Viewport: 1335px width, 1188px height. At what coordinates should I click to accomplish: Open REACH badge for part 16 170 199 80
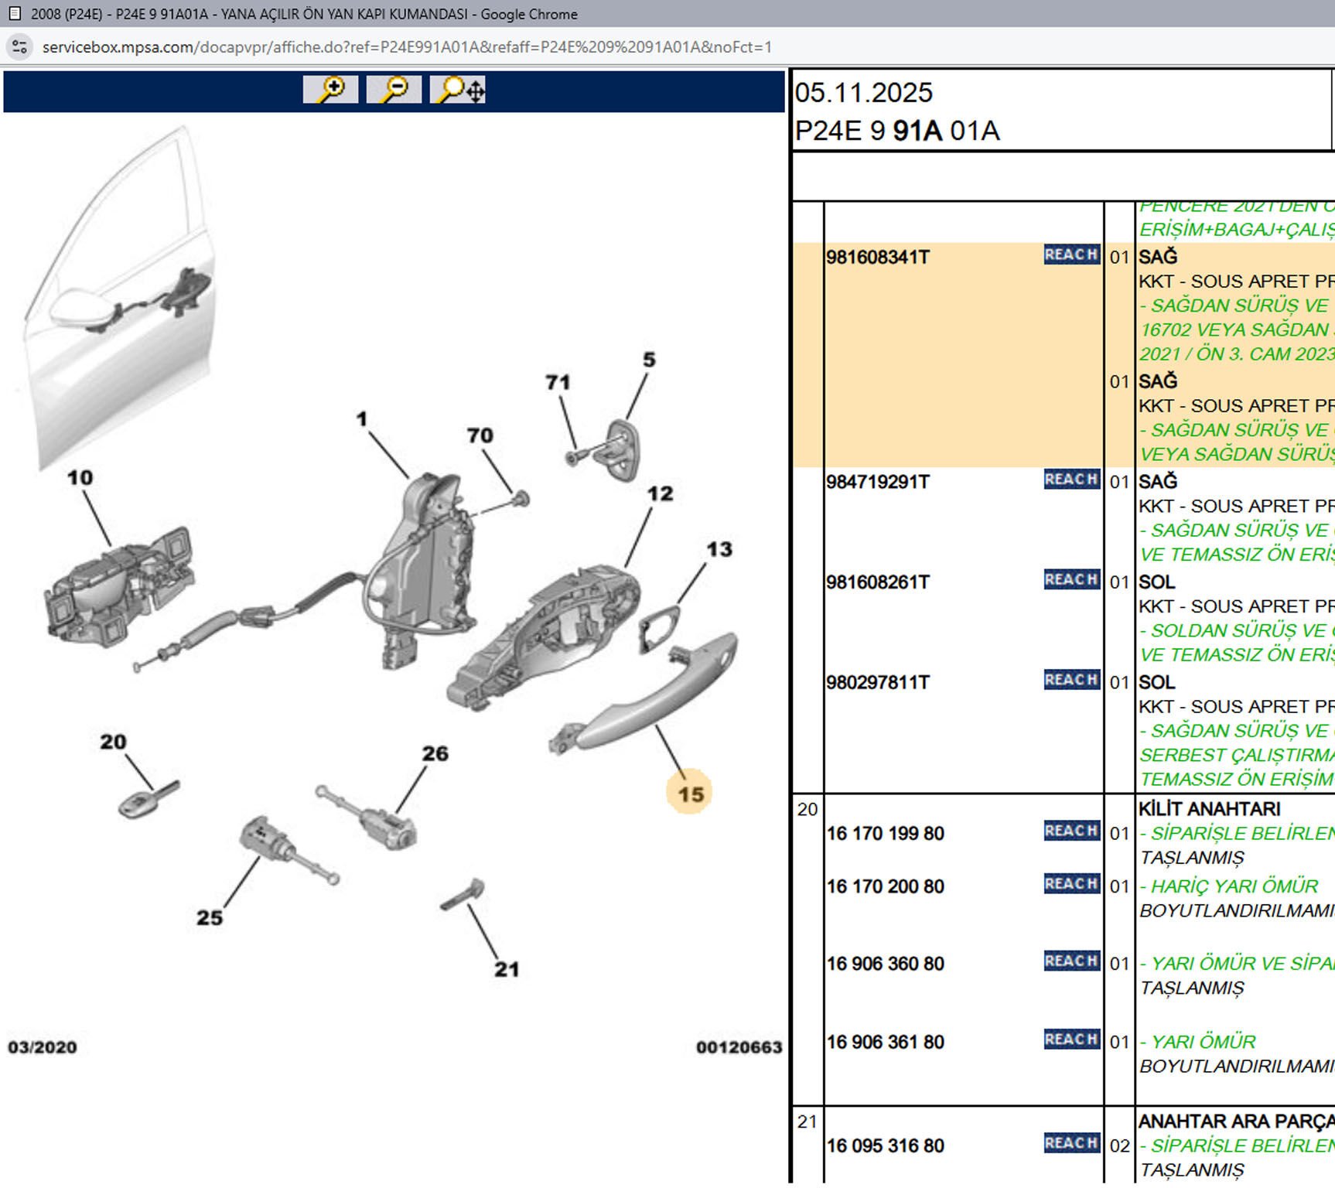click(x=1071, y=831)
